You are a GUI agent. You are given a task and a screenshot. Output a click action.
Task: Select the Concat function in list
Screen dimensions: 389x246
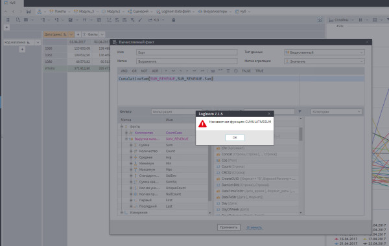point(256,154)
